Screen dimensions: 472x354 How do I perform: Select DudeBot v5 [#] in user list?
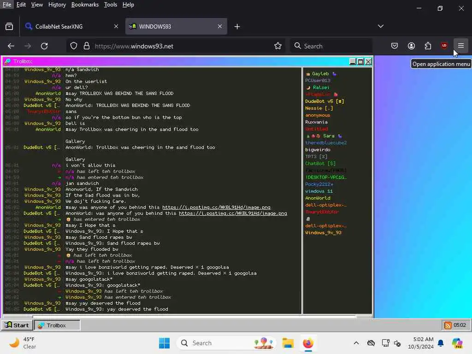pos(324,101)
